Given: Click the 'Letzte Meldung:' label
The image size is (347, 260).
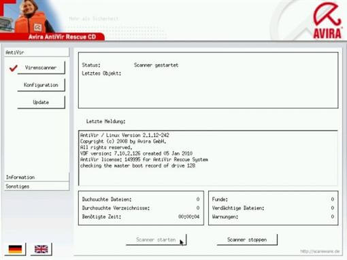Looking at the screenshot, I should pos(105,122).
